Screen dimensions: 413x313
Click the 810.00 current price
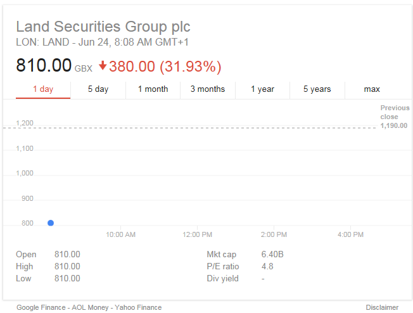(x=44, y=65)
